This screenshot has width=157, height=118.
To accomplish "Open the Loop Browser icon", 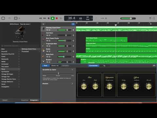I will click(154, 18).
